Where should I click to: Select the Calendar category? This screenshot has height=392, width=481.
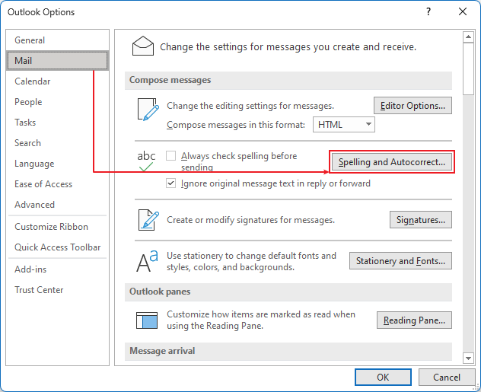pos(33,81)
